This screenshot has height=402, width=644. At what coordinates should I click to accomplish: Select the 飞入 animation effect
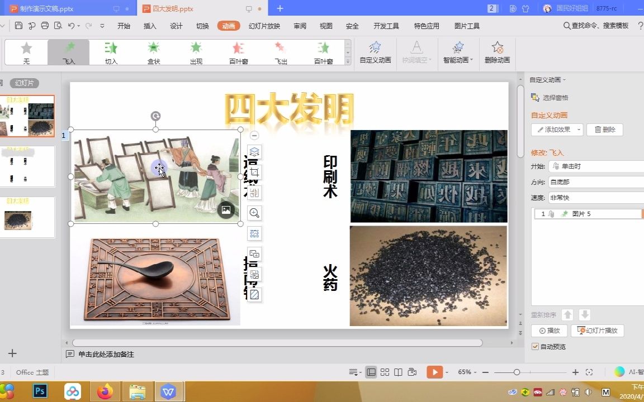tap(68, 52)
